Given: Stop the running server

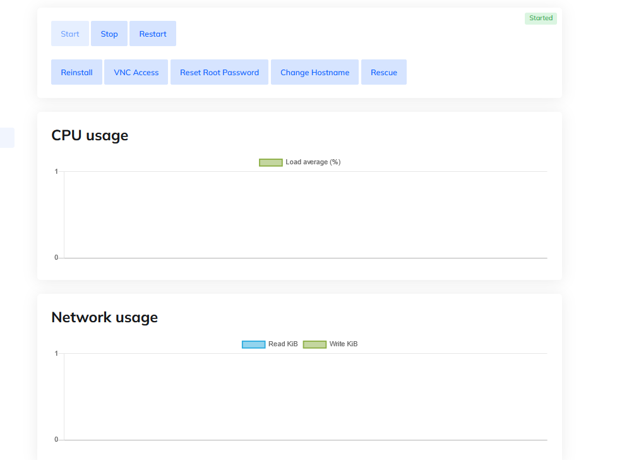Looking at the screenshot, I should 109,34.
